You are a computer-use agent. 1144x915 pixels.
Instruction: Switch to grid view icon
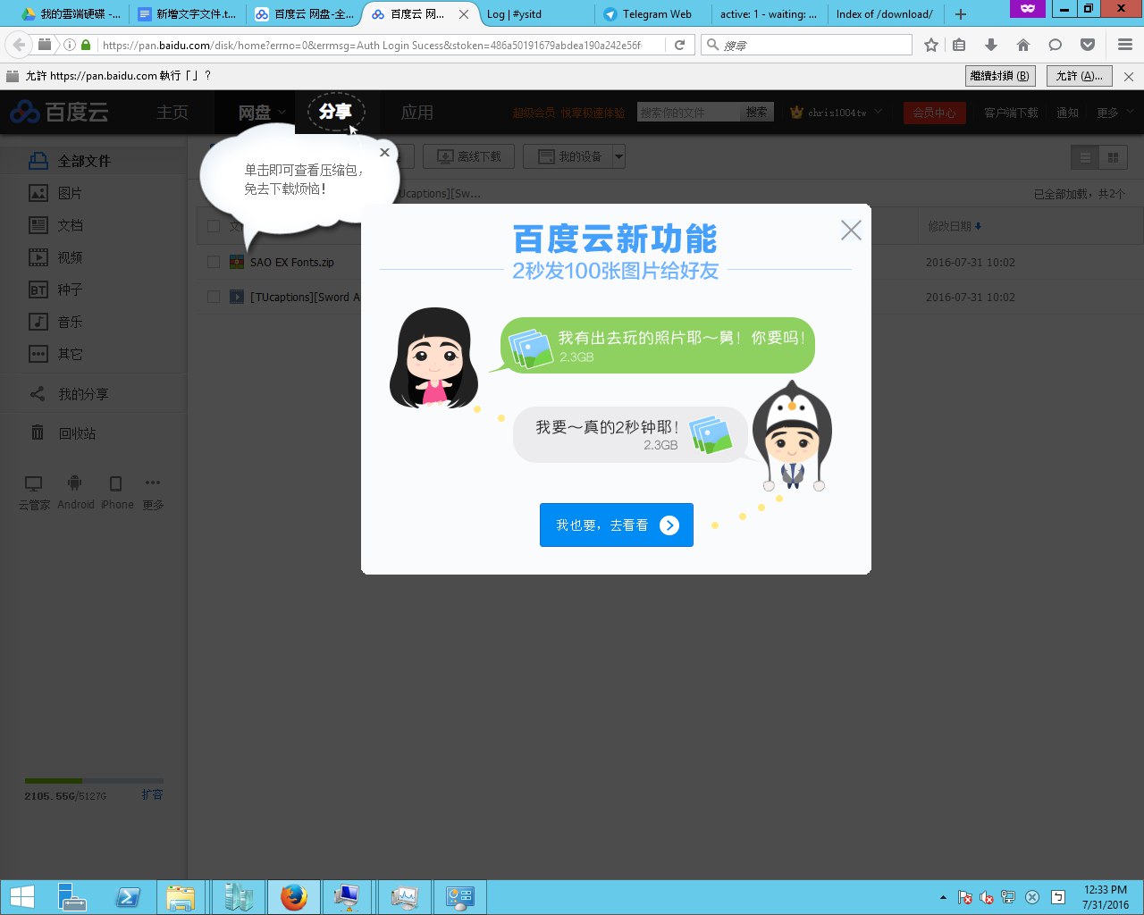1113,157
